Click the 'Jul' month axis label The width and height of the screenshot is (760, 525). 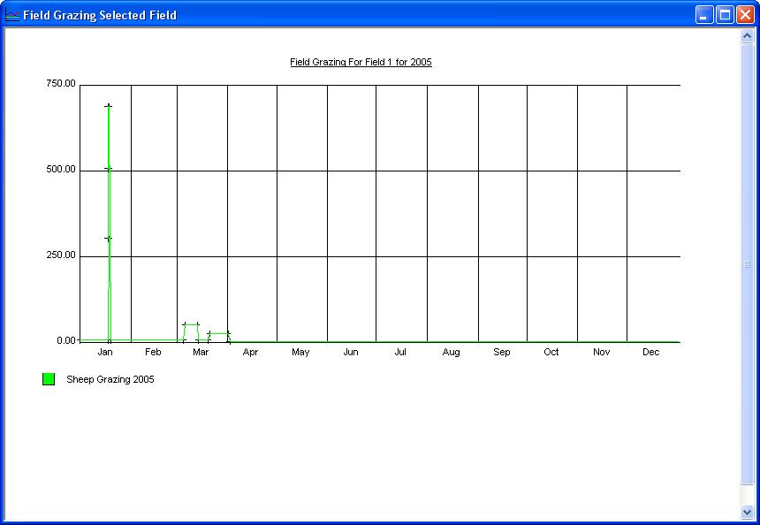[x=400, y=352]
